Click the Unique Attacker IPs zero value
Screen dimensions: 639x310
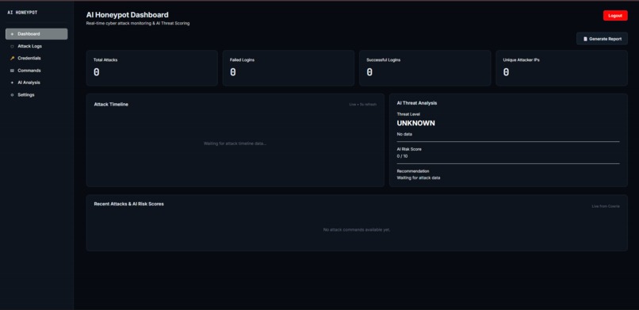click(x=506, y=72)
